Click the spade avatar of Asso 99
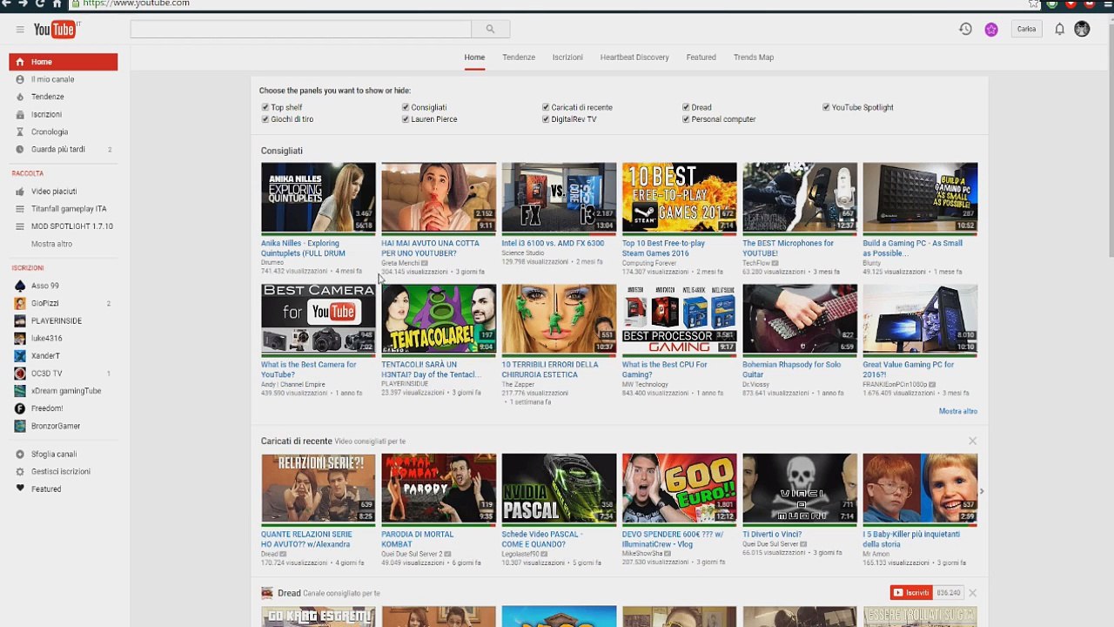This screenshot has height=627, width=1114. tap(20, 286)
